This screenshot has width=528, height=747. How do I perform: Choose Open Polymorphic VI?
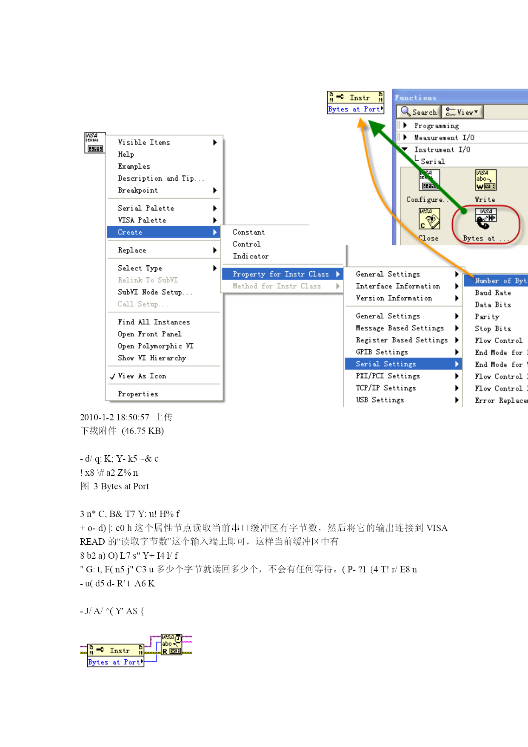(x=164, y=346)
